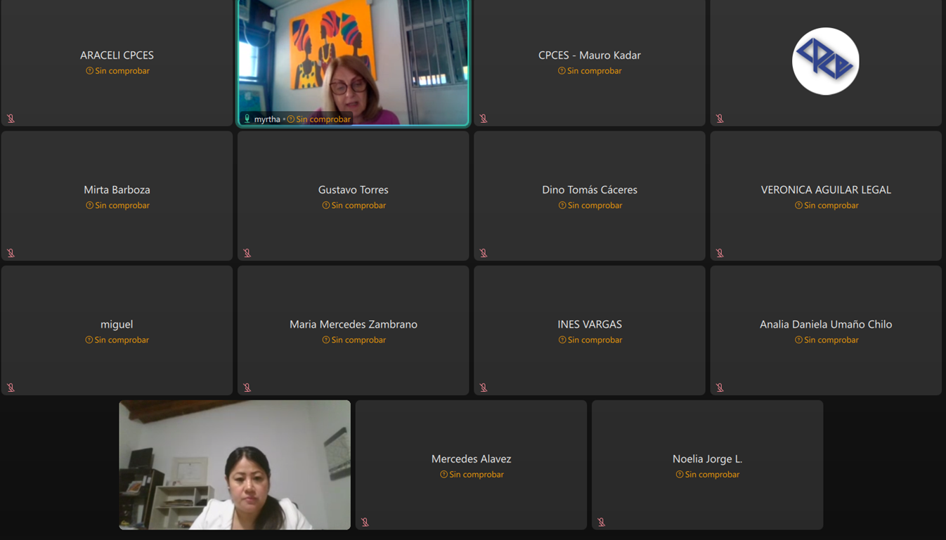The image size is (946, 540).
Task: Click the name Mirta Barboza
Action: [x=117, y=190]
